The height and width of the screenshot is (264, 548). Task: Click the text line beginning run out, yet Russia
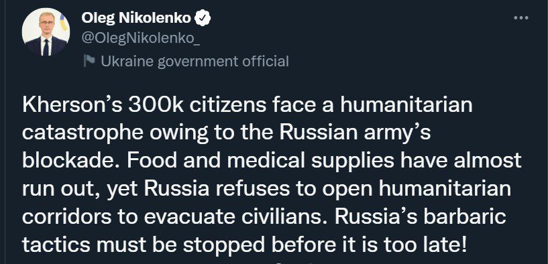pyautogui.click(x=267, y=189)
